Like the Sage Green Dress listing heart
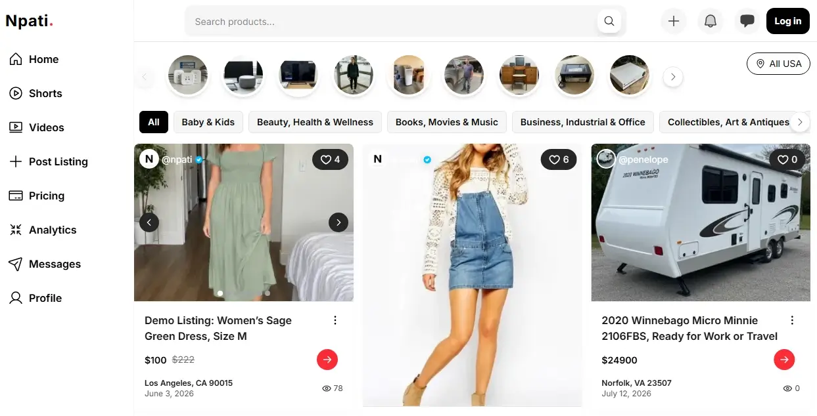 330,159
